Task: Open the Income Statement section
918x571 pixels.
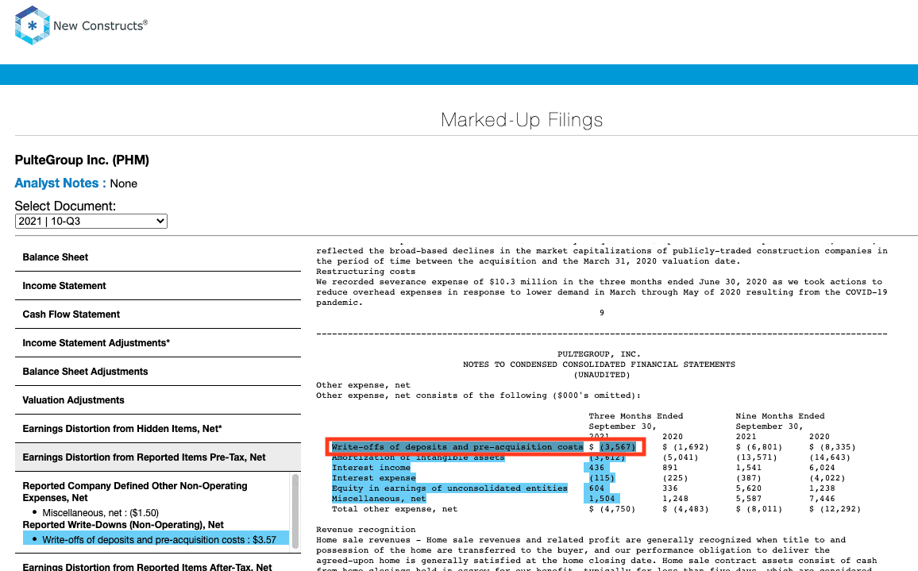Action: click(157, 286)
